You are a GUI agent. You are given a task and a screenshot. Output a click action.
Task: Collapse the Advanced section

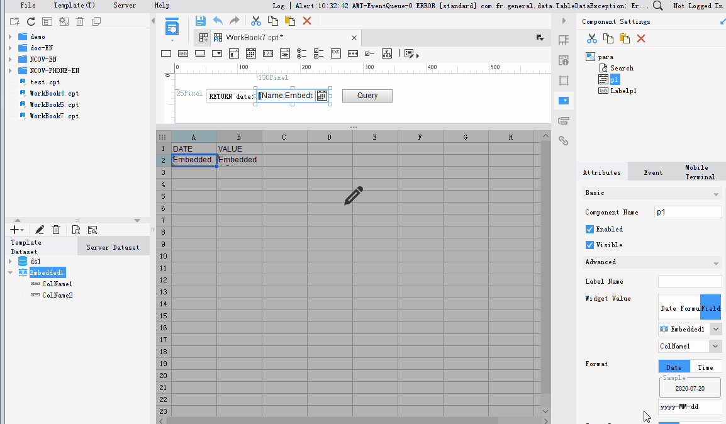click(716, 264)
